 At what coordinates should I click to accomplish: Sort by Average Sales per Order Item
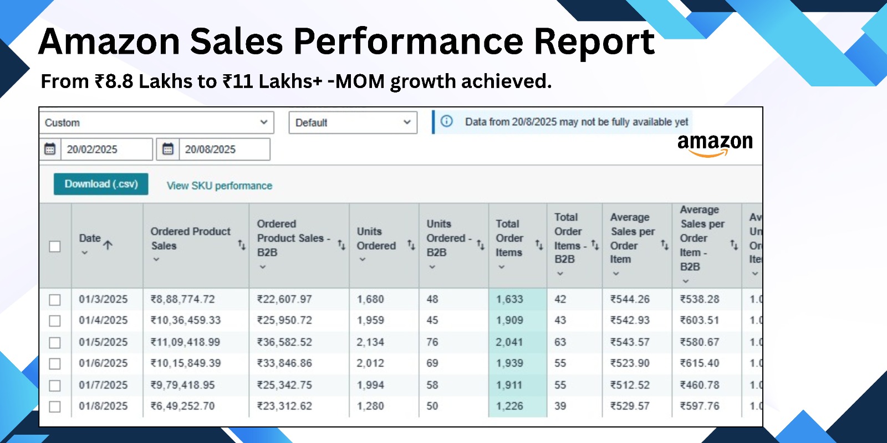point(665,244)
